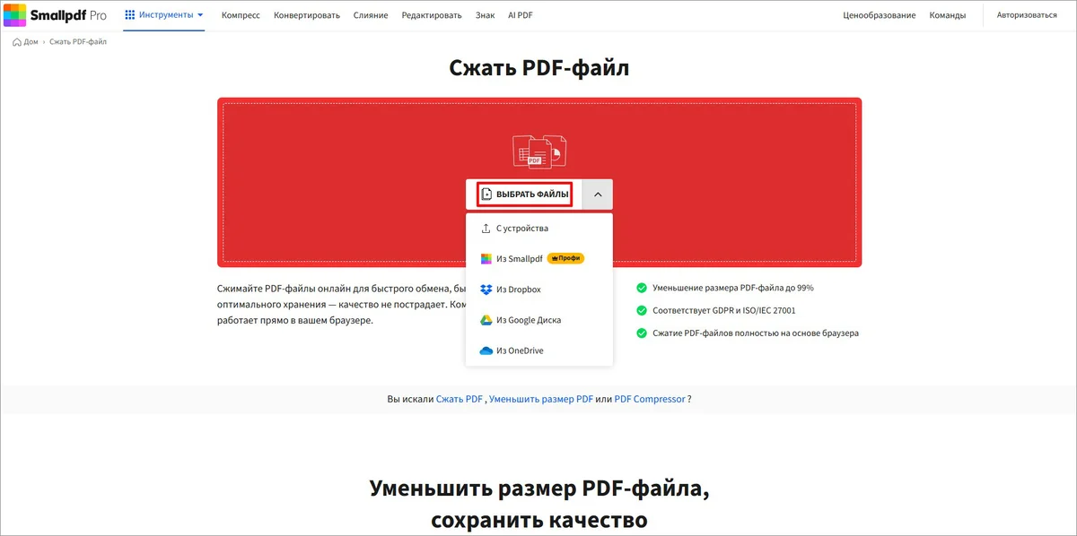Image resolution: width=1077 pixels, height=536 pixels.
Task: Open the Редактировать menu item
Action: [x=432, y=15]
